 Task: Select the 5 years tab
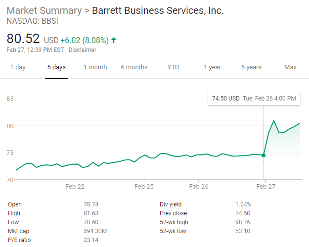tap(251, 67)
